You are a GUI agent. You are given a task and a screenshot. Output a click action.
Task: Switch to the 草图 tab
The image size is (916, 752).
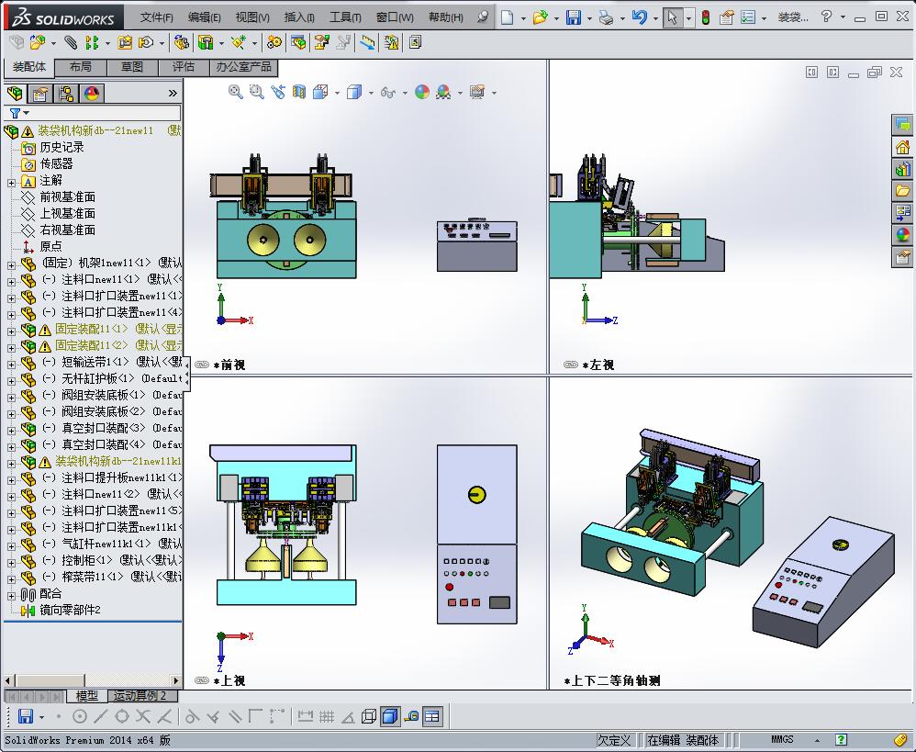click(x=132, y=67)
